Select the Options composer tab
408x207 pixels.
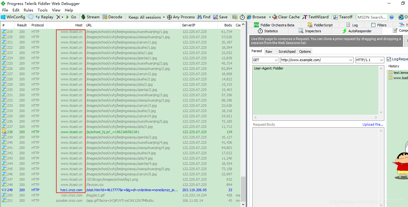305,52
